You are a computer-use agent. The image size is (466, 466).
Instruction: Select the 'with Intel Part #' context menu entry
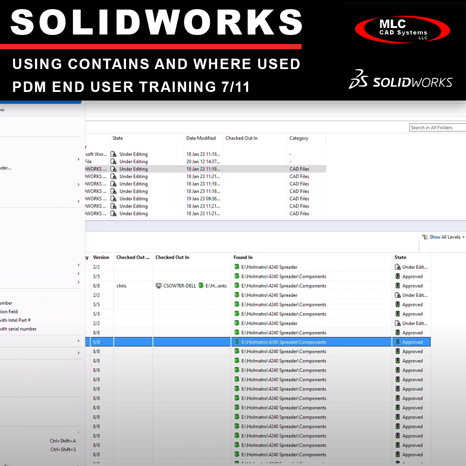(17, 320)
